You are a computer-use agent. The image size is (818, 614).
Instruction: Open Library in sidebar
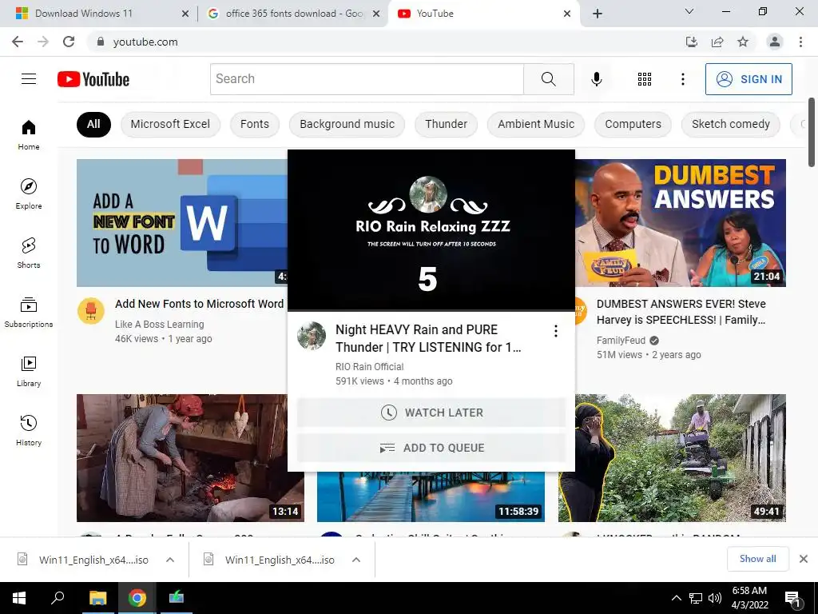coord(29,371)
